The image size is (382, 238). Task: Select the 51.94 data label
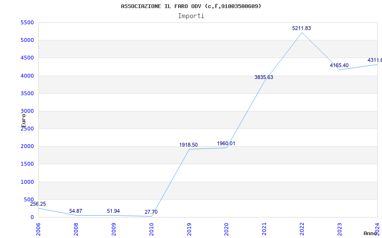113,211
